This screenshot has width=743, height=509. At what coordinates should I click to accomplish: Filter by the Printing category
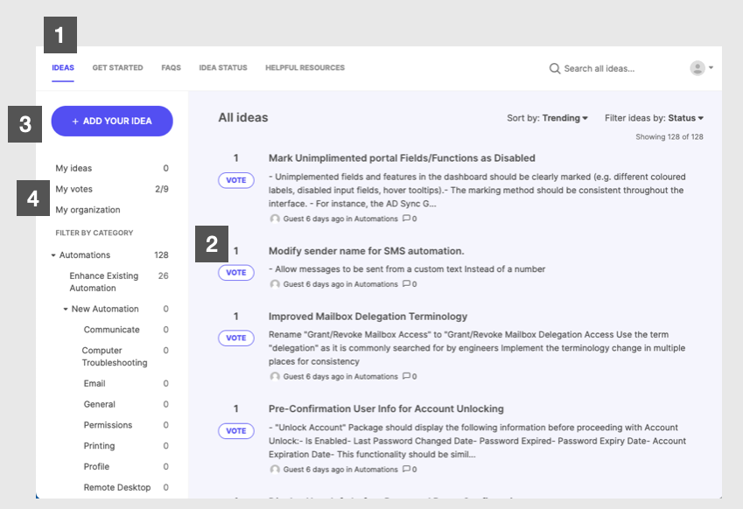[99, 446]
